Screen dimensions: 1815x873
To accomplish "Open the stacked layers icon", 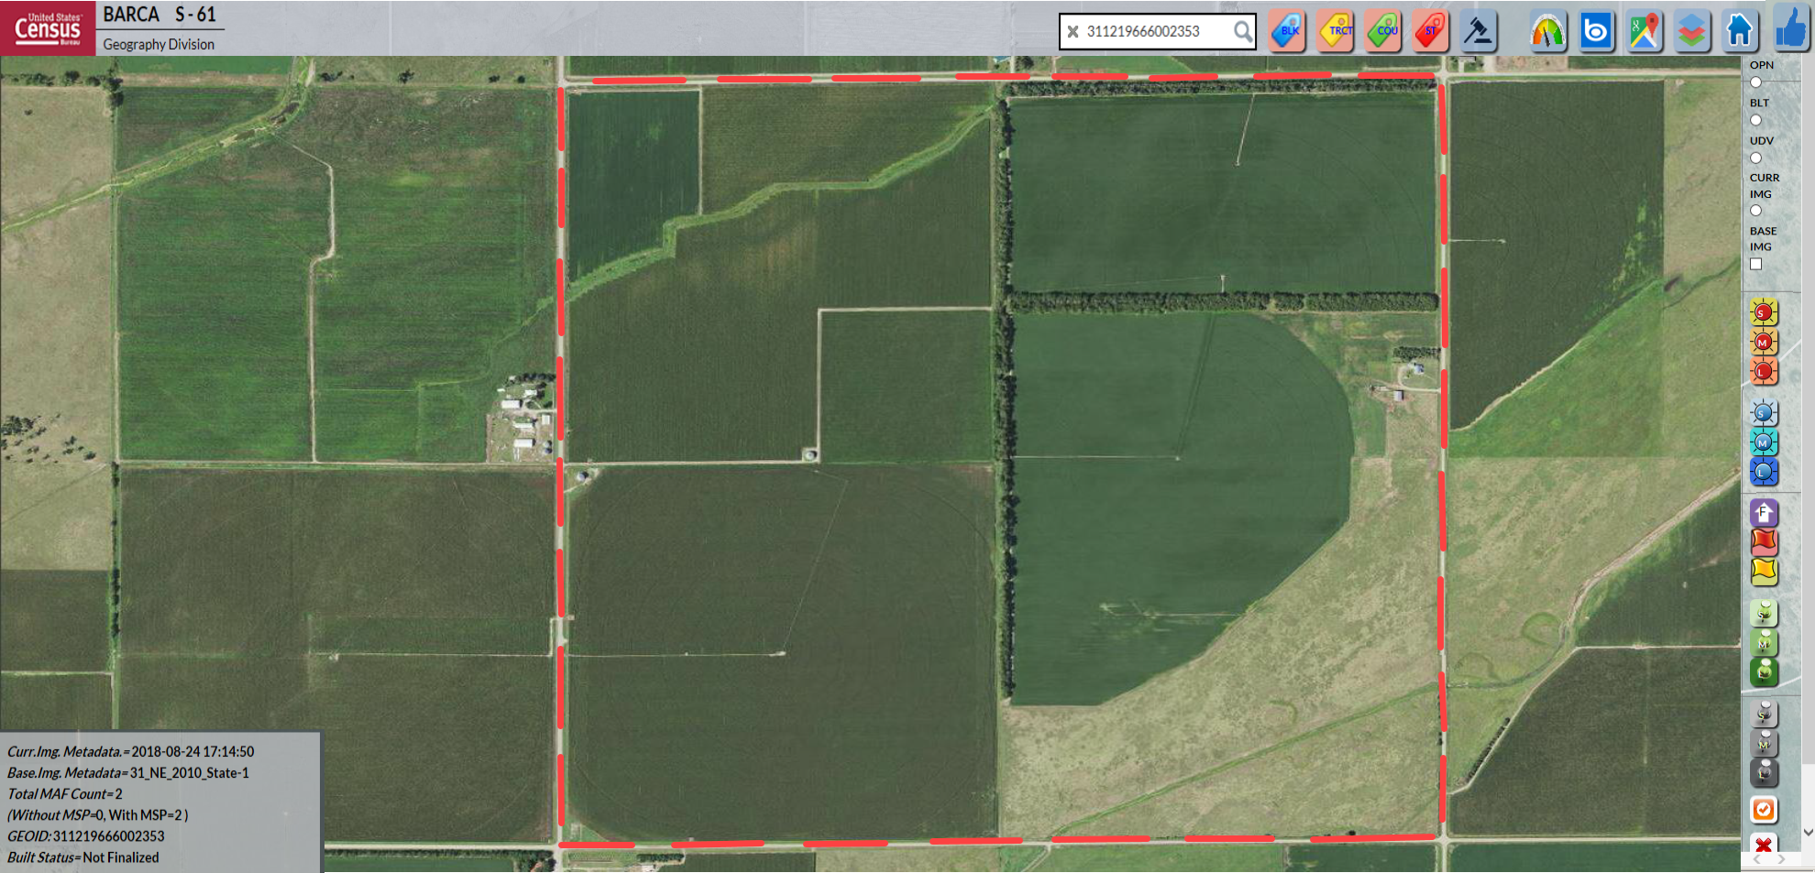I will point(1692,31).
